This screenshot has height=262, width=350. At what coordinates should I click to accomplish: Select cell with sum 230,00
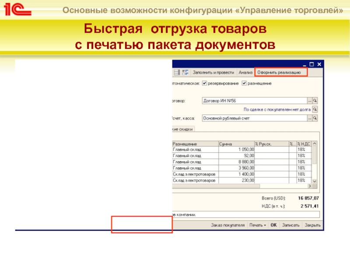[x=237, y=180]
